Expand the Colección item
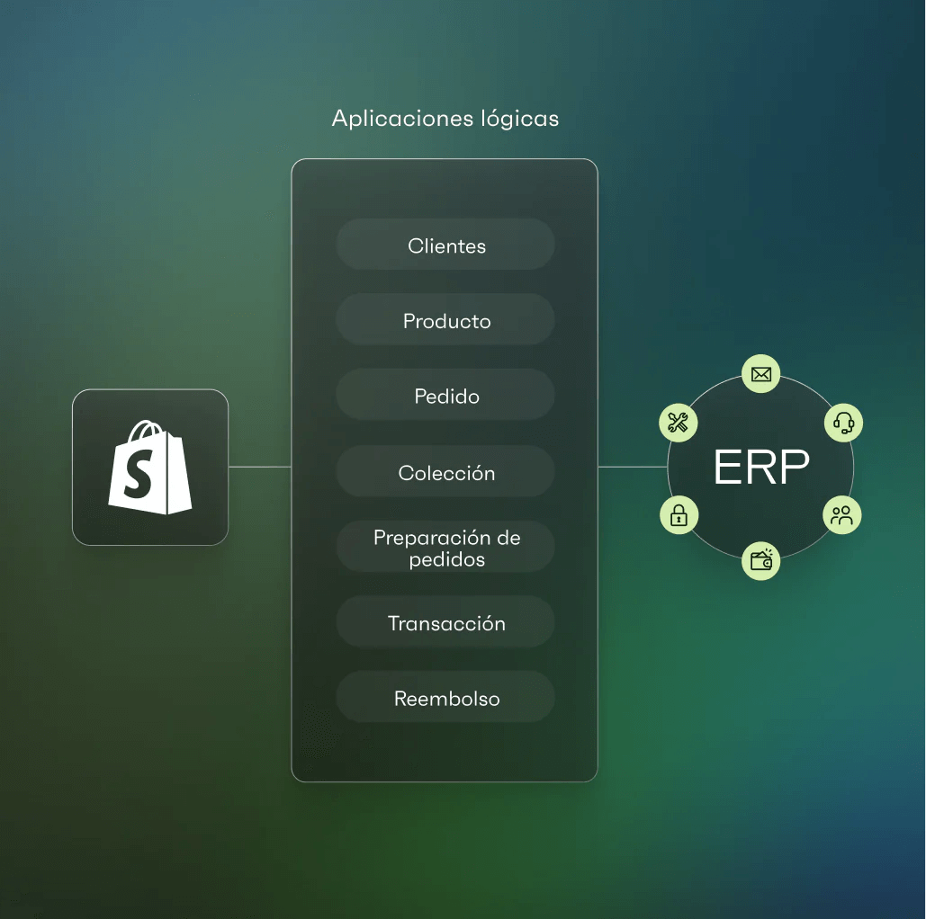 tap(445, 472)
